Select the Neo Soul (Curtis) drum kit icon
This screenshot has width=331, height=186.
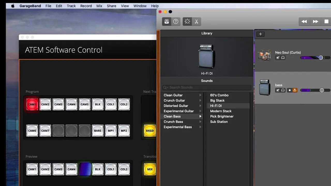click(265, 55)
